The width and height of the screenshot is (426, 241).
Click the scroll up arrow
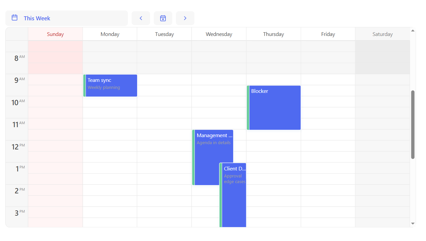point(413,31)
